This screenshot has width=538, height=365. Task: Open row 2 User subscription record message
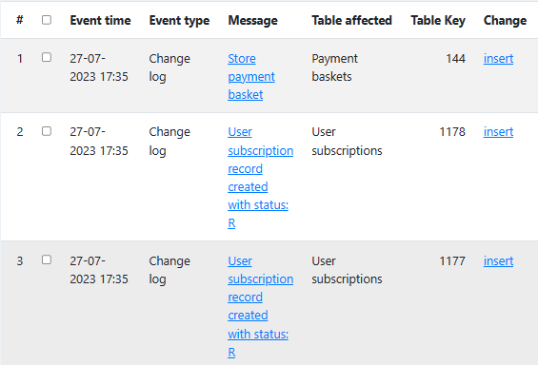click(260, 178)
